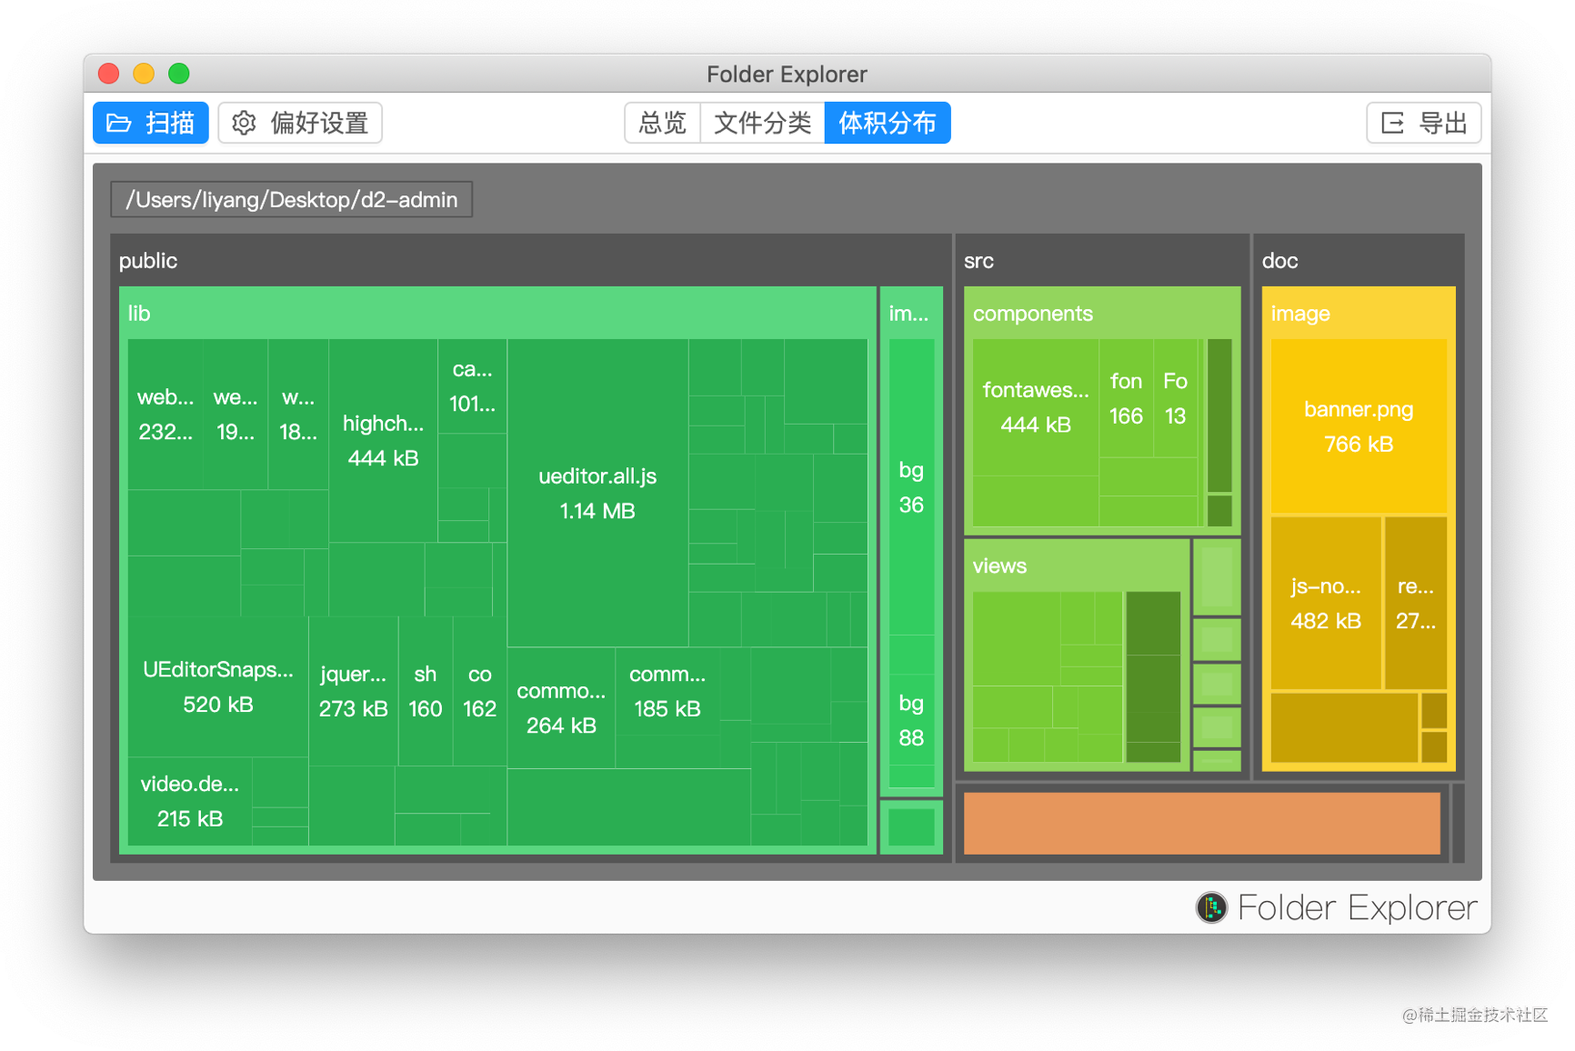Select the re... 27... block
The width and height of the screenshot is (1575, 1051).
1416,604
